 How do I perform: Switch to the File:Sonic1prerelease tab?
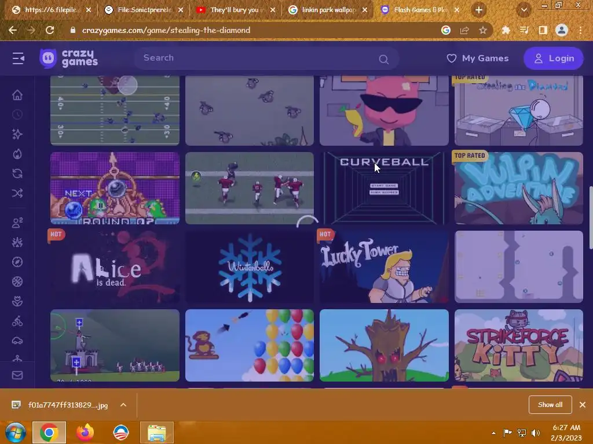144,10
